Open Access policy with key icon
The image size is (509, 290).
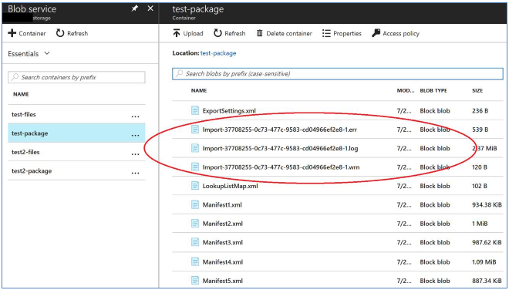[396, 33]
